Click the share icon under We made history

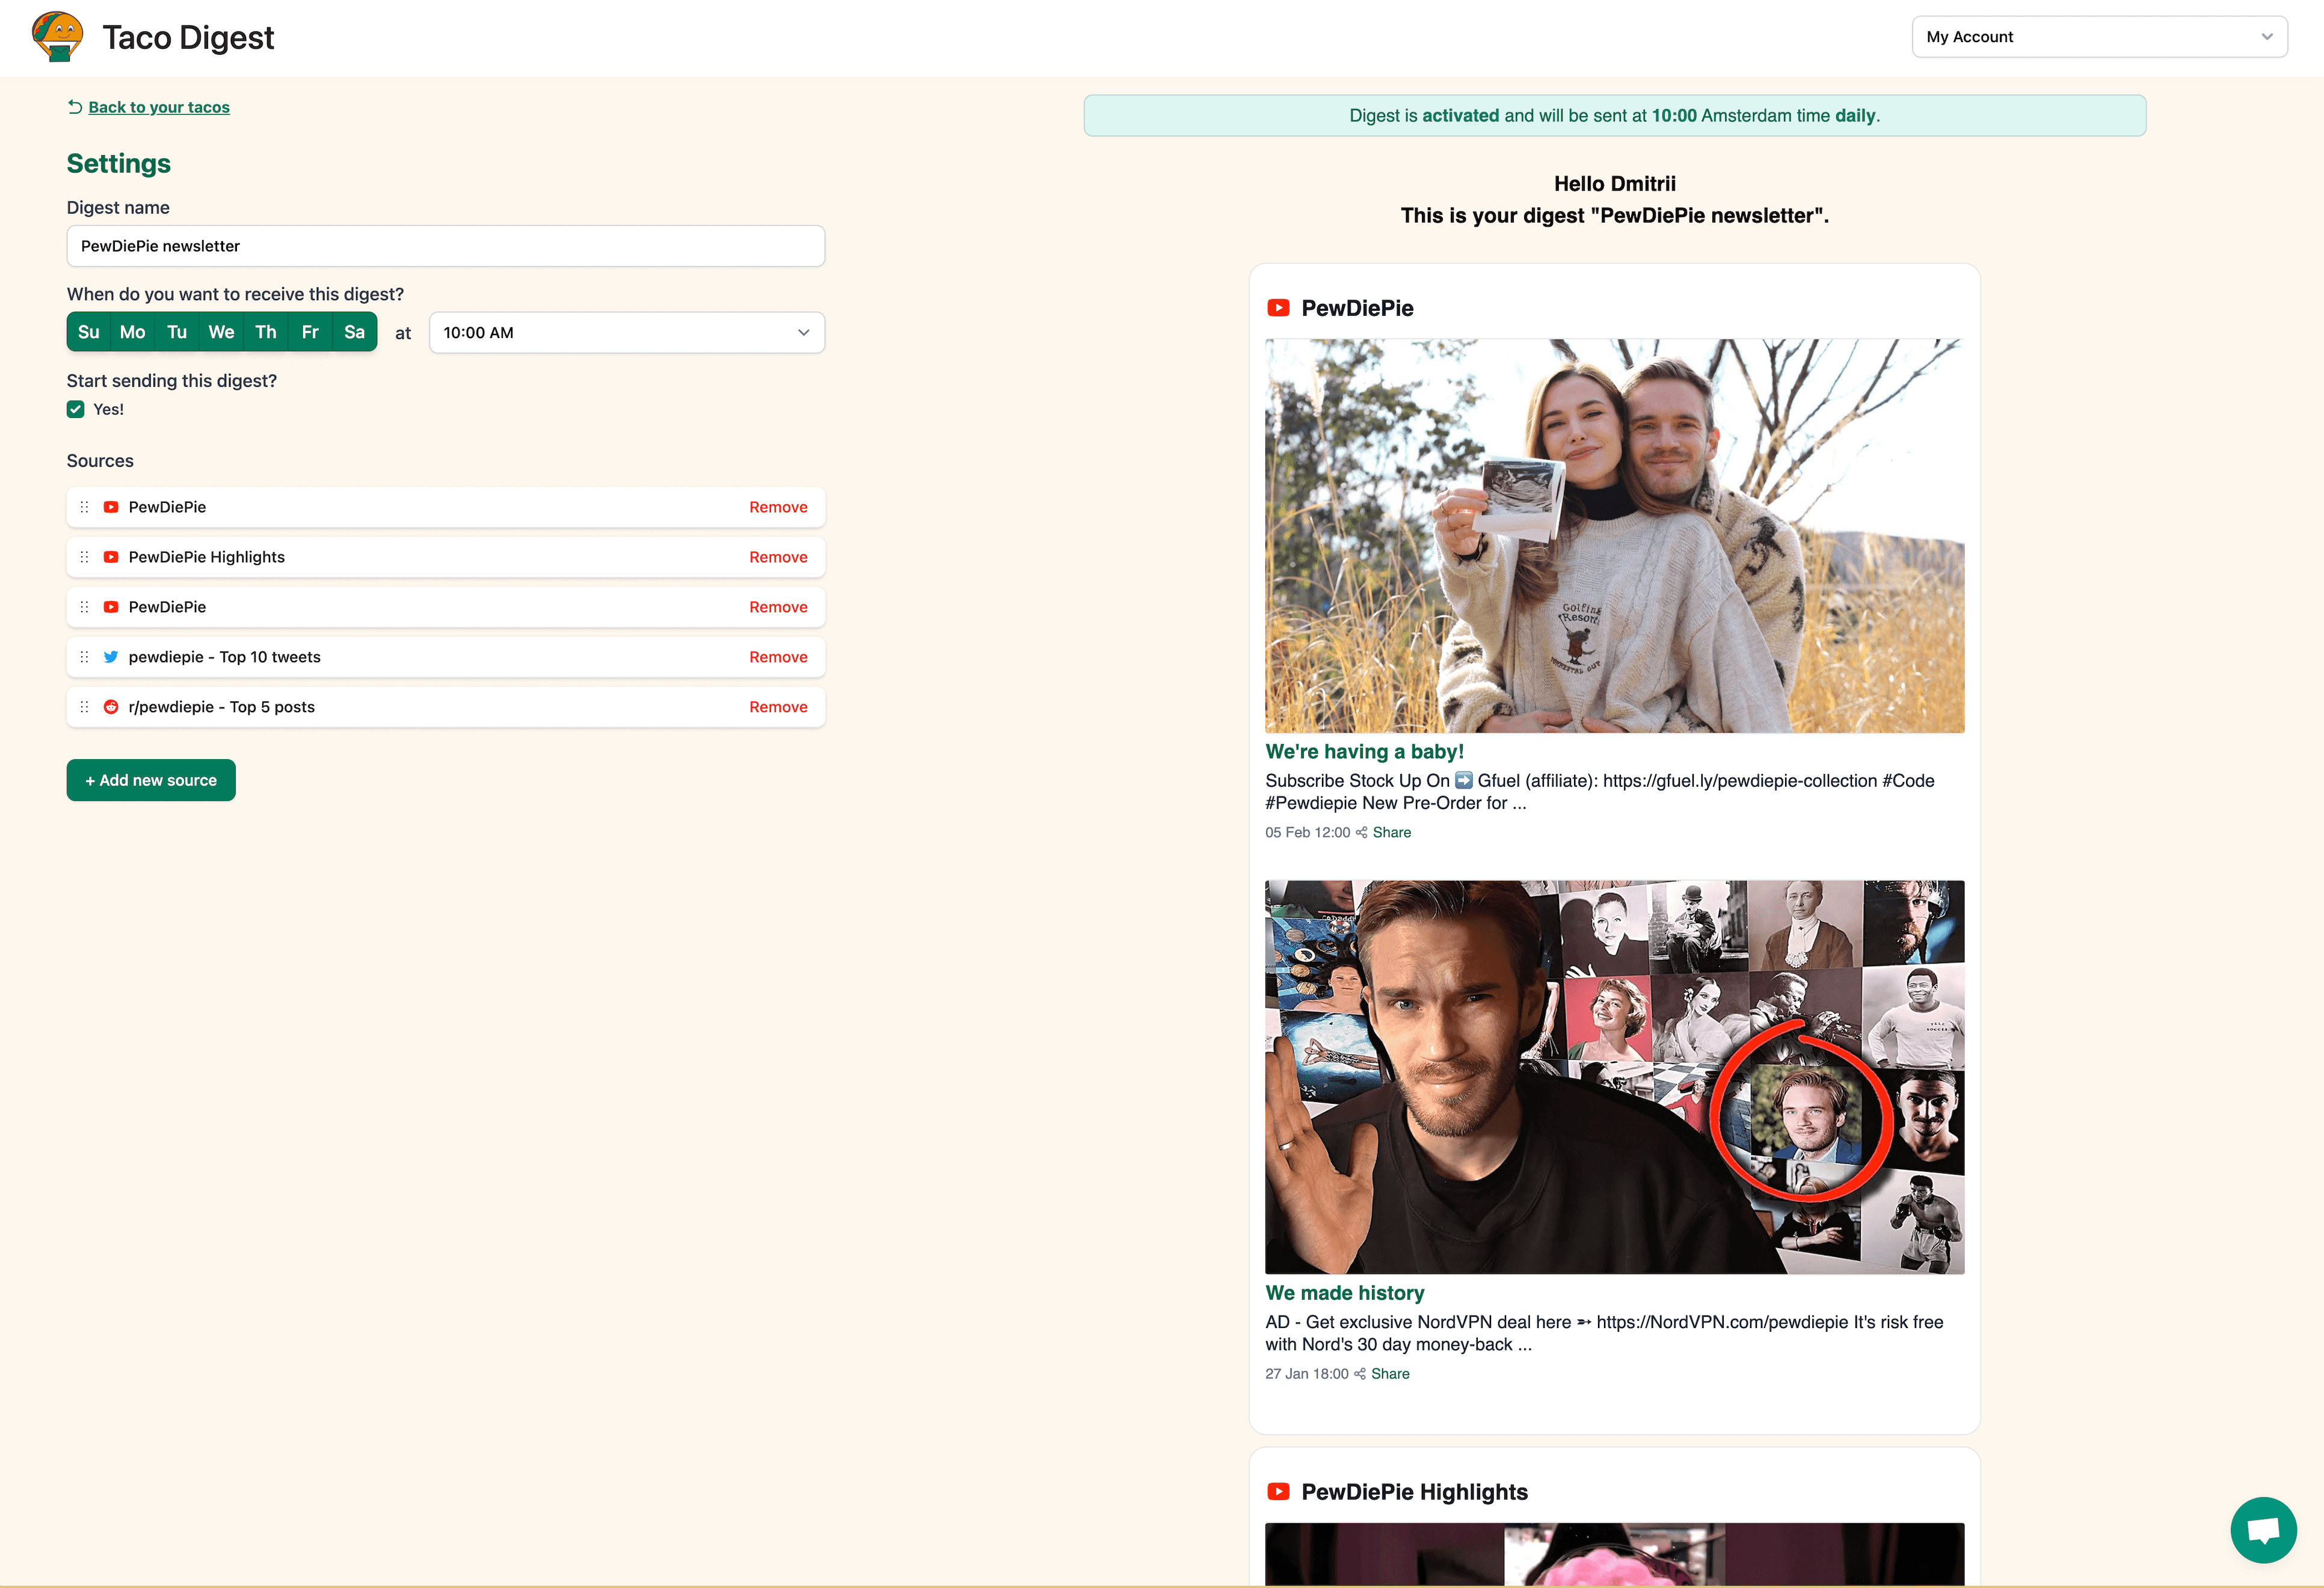coord(1360,1374)
